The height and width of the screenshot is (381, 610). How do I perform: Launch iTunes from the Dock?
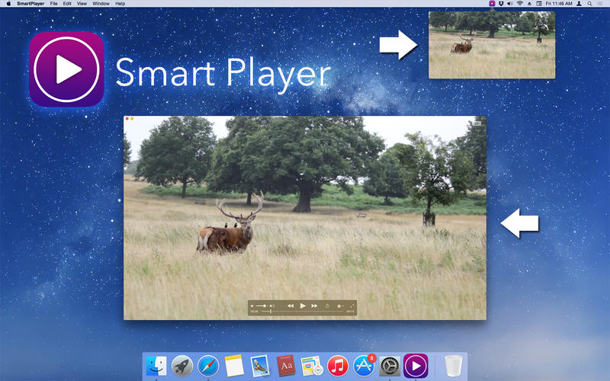(x=338, y=366)
